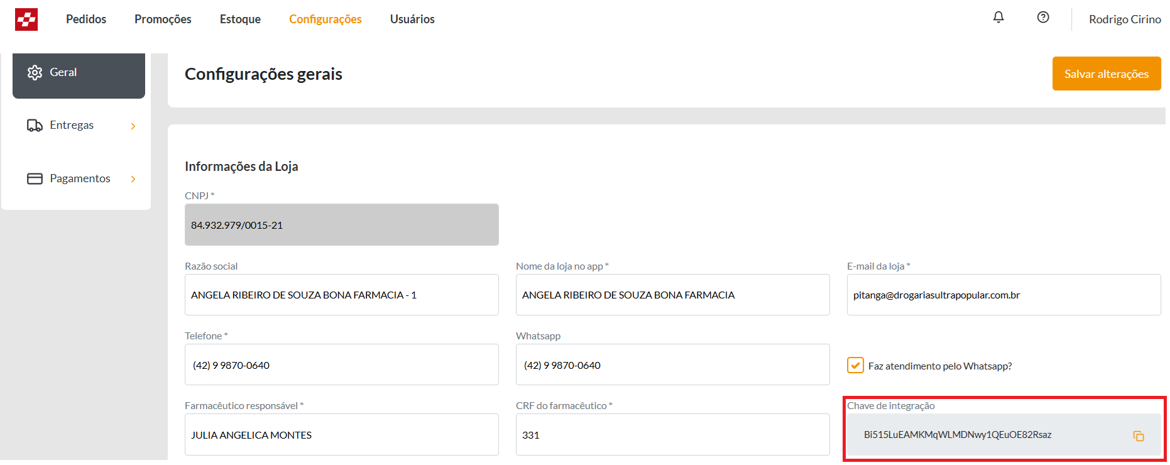Click into the Telefone input field

[341, 365]
